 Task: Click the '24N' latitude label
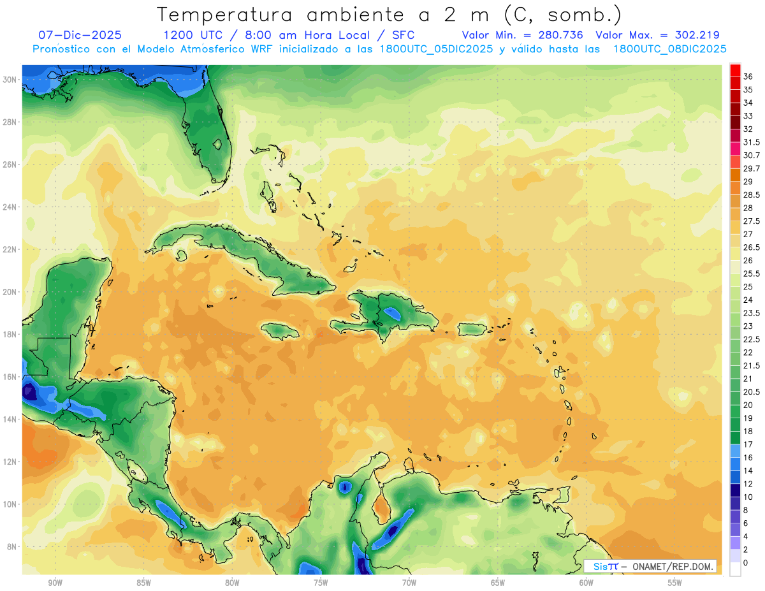pos(10,207)
